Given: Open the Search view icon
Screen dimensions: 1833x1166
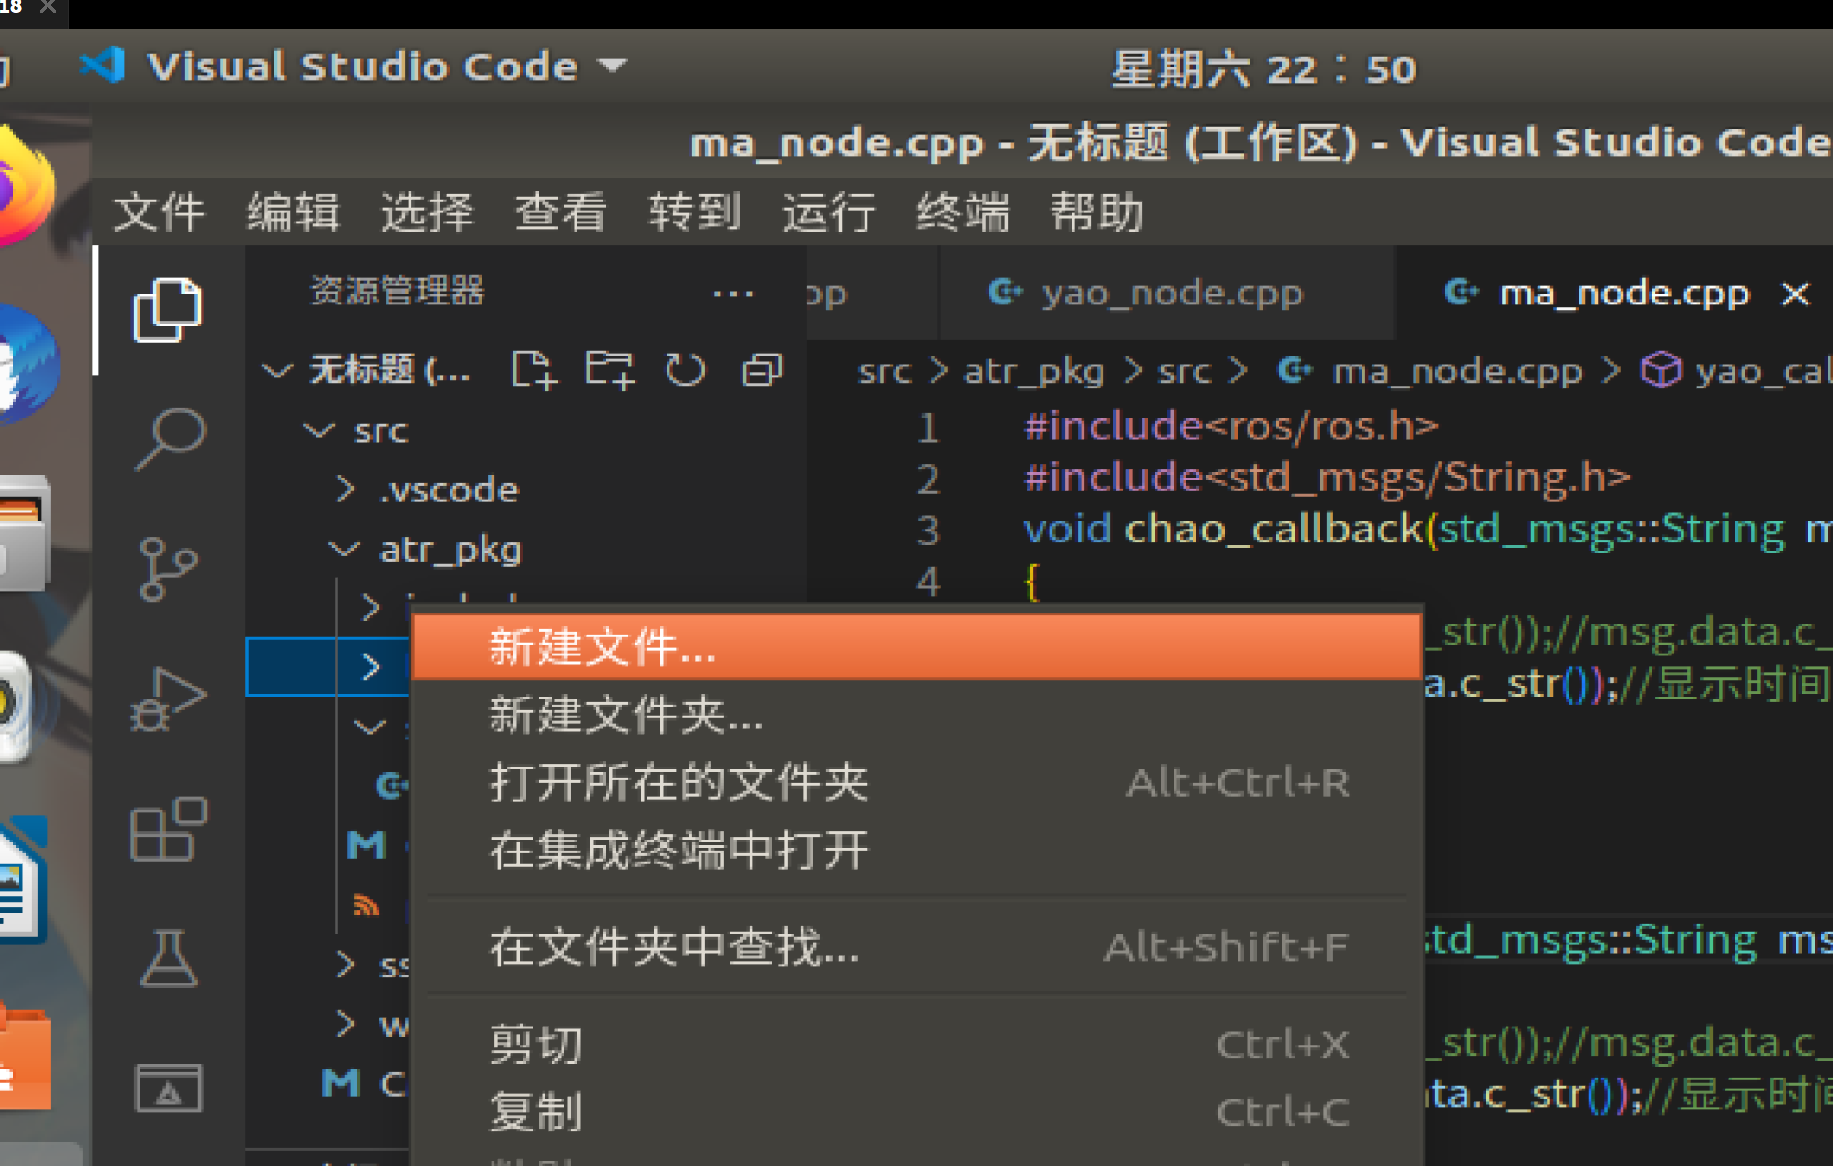Looking at the screenshot, I should tap(169, 439).
